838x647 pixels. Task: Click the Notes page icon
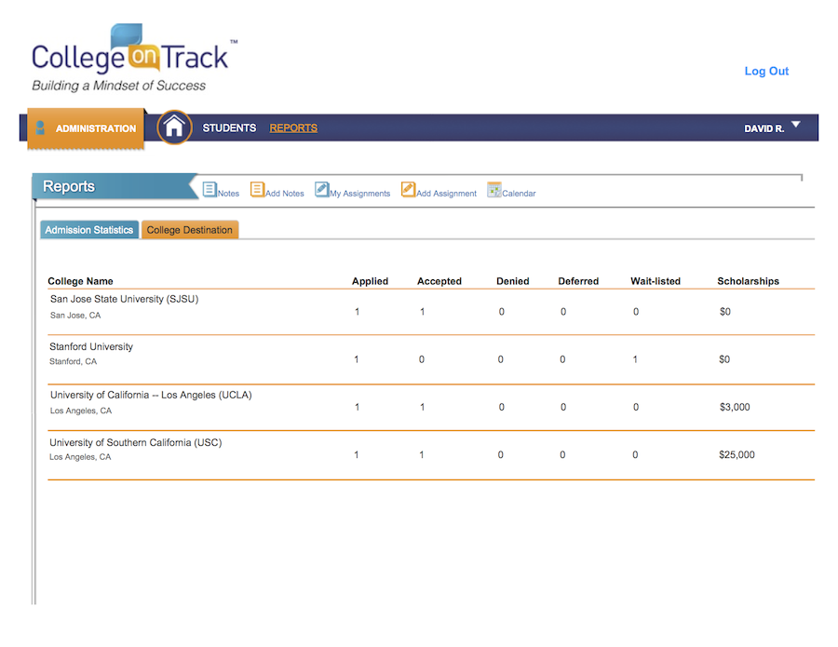pos(209,189)
